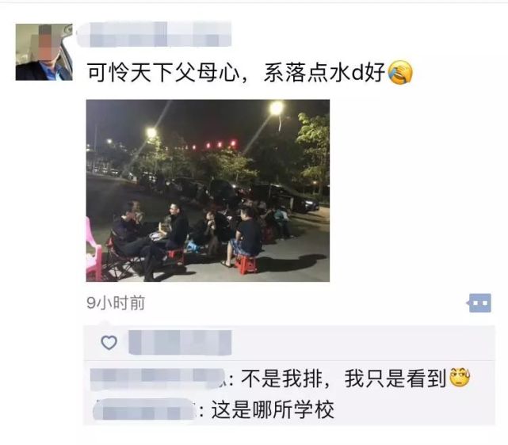Image resolution: width=508 pixels, height=445 pixels.
Task: Tap the comment and like menu icon
Action: pyautogui.click(x=479, y=303)
